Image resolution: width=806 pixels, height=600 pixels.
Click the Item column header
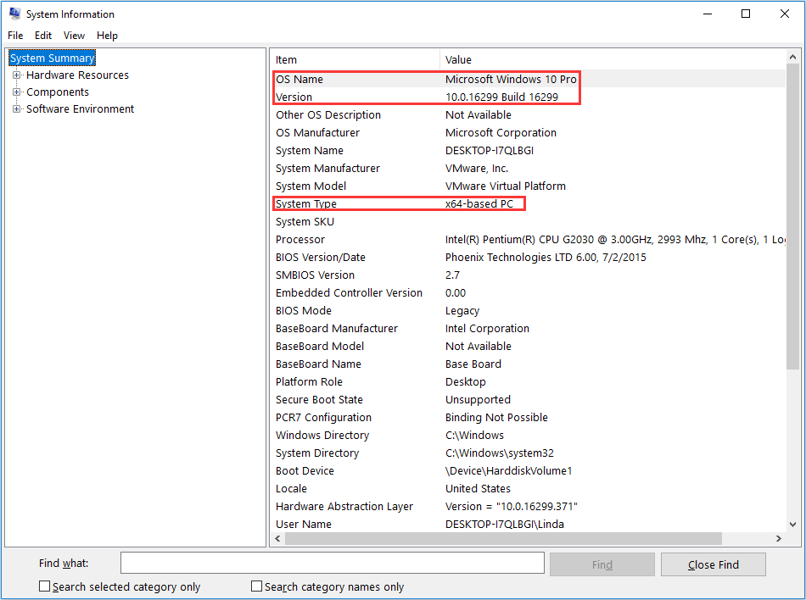(x=355, y=59)
